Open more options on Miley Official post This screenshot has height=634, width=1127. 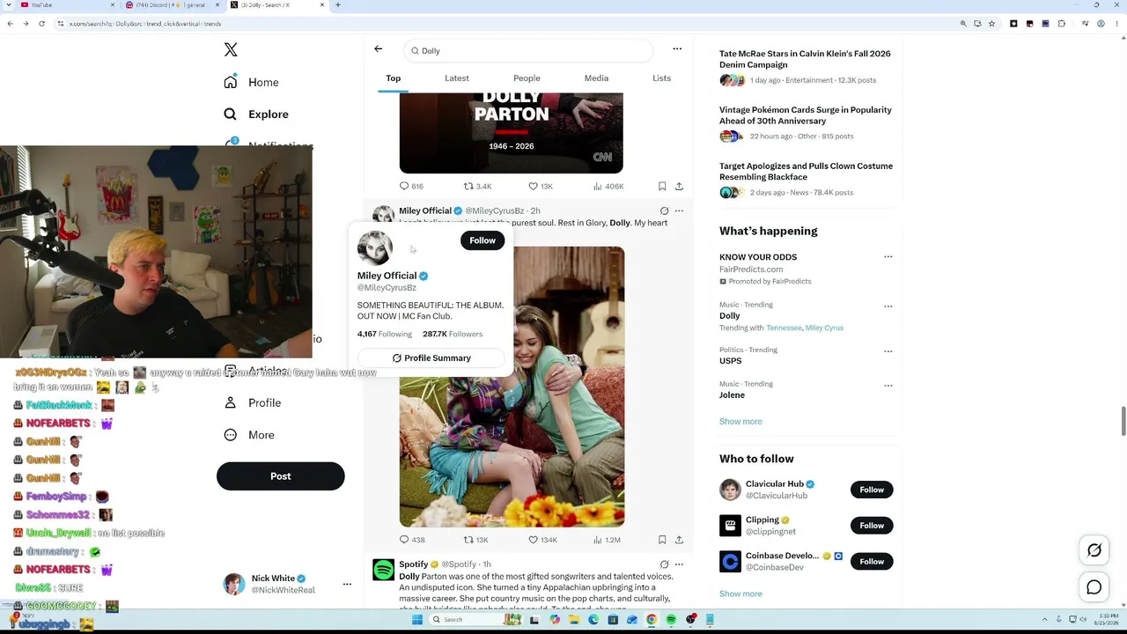click(679, 211)
